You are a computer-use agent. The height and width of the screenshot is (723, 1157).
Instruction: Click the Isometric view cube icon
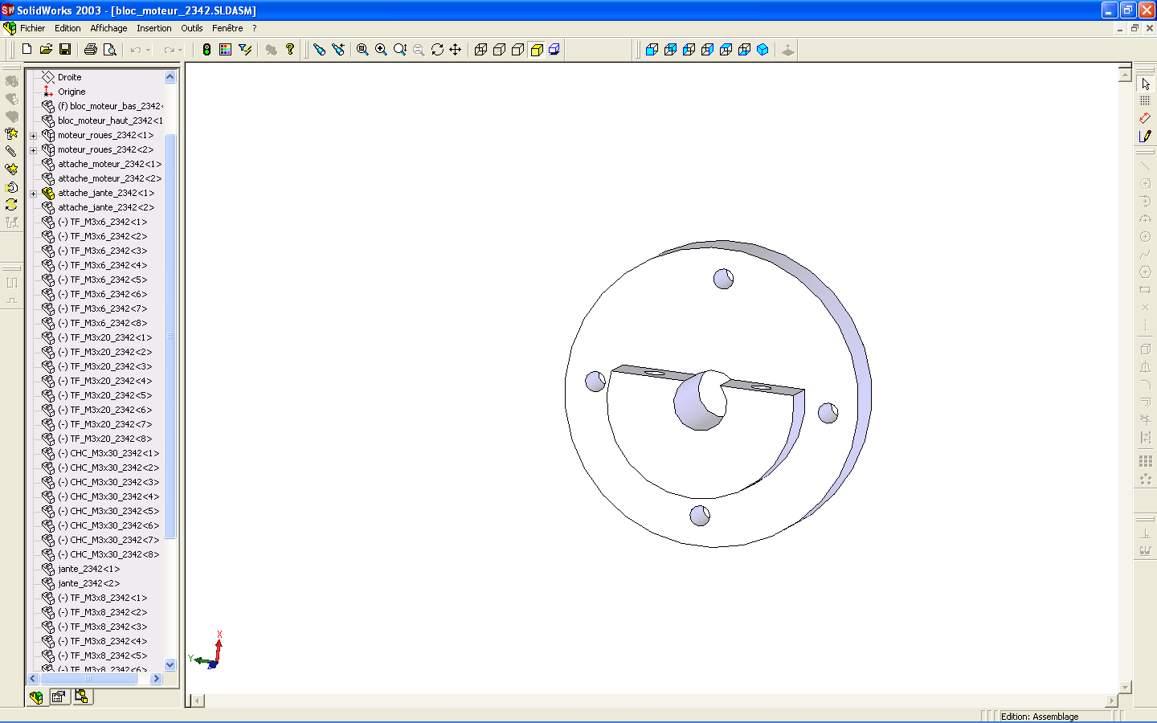(x=762, y=50)
